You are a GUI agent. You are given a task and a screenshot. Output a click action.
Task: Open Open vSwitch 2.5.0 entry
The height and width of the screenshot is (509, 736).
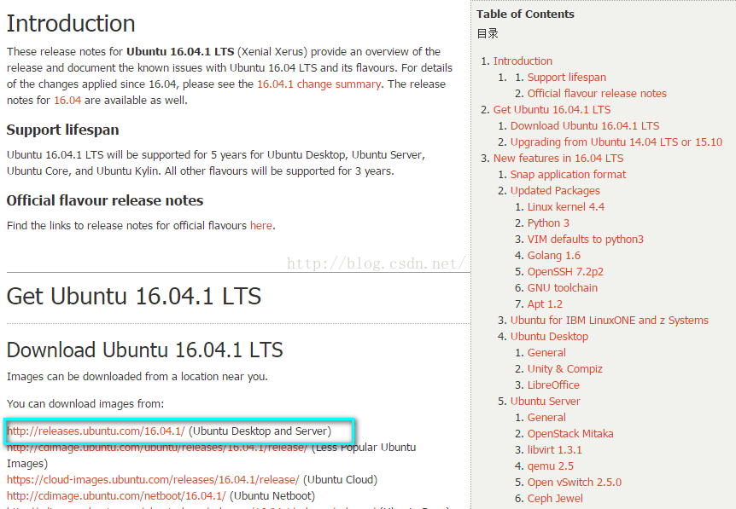click(x=574, y=483)
